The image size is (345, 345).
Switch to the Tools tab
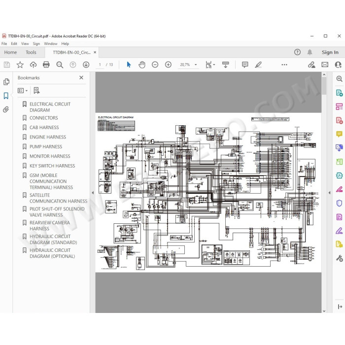(31, 52)
